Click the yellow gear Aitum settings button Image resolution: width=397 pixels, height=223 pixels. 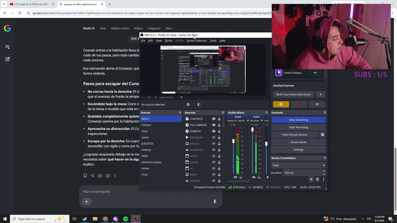281,104
